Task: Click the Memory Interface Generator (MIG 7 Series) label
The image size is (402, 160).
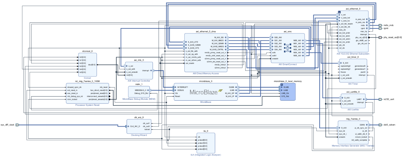Action: [353, 146]
